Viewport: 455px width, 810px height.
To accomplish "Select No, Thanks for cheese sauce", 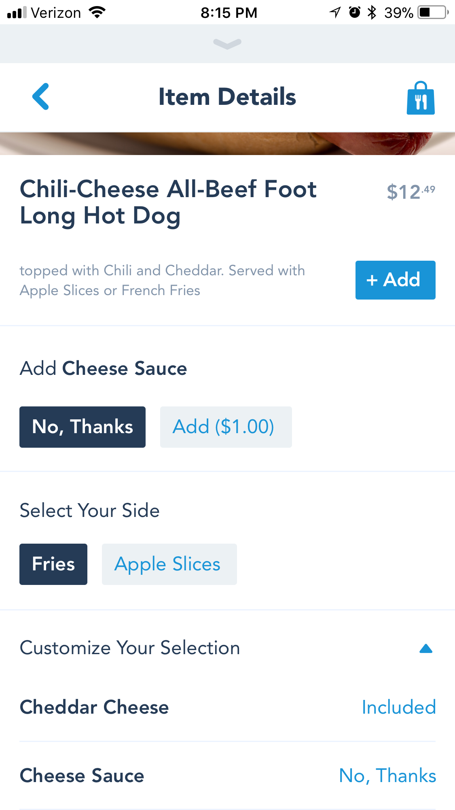I will [83, 427].
